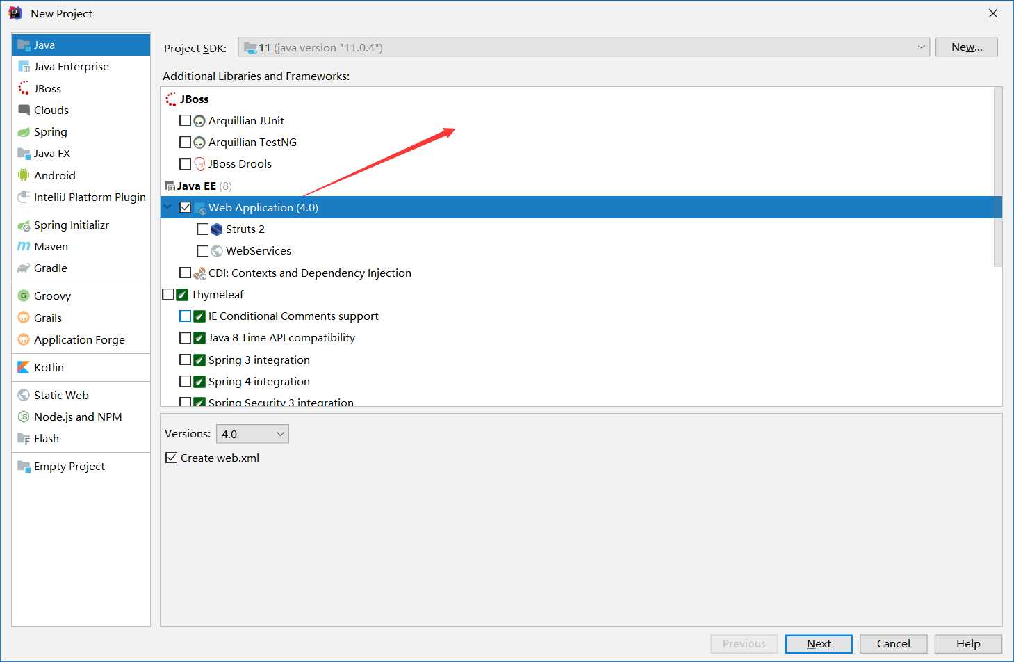The width and height of the screenshot is (1014, 662).
Task: Click the Java Enterprise icon in sidebar
Action: tap(24, 67)
